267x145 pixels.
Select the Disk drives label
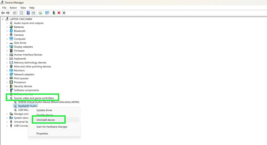(20, 43)
